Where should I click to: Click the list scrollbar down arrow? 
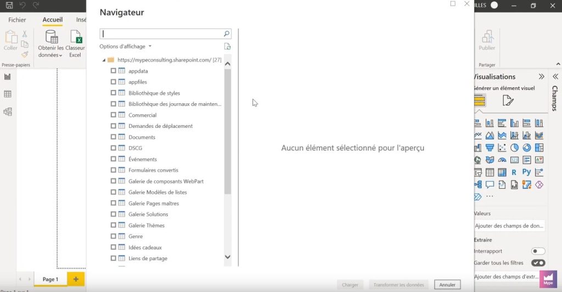tap(227, 257)
